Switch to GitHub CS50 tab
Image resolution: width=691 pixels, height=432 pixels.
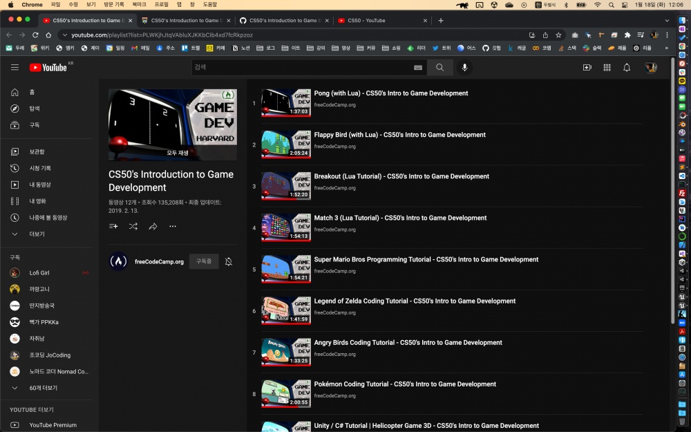(283, 20)
